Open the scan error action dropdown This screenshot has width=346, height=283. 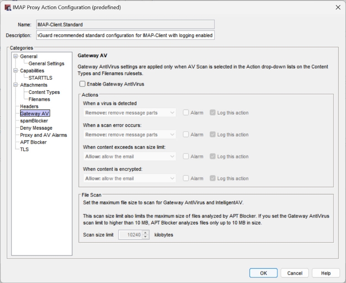tap(130, 135)
